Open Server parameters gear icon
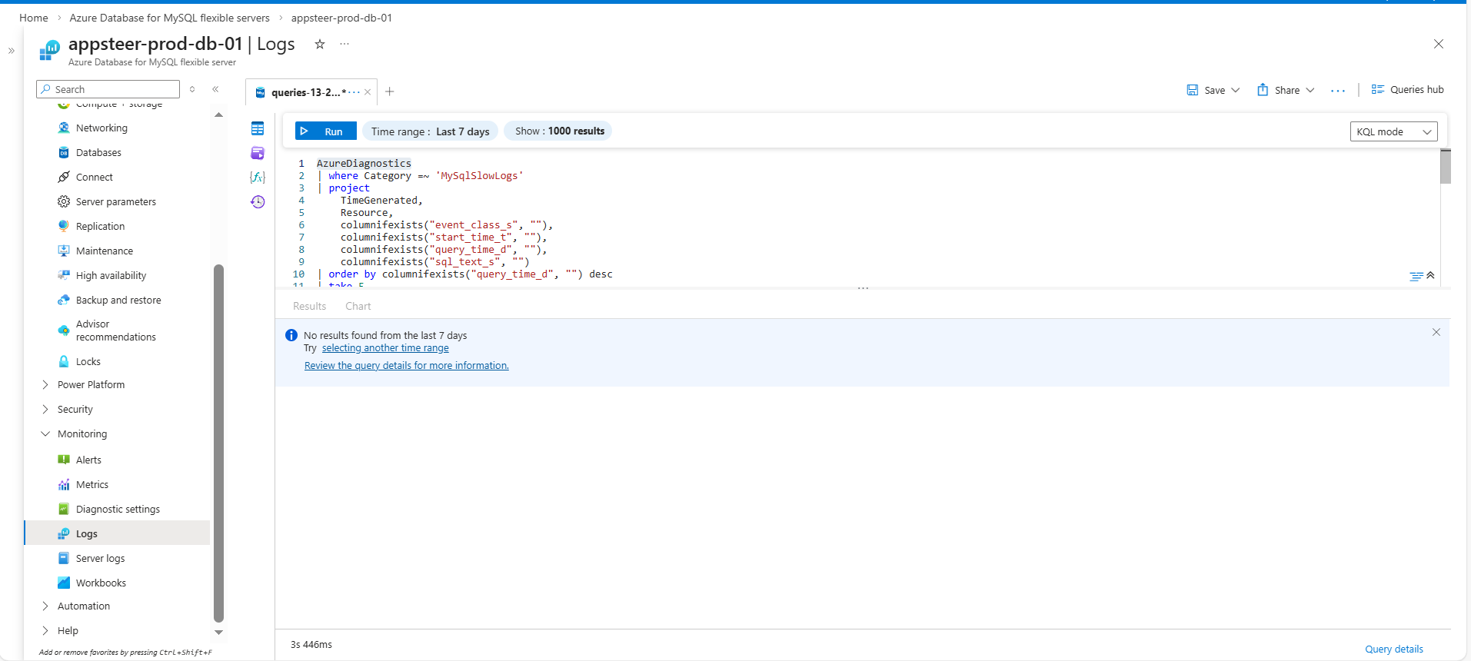This screenshot has height=661, width=1471. coord(64,201)
